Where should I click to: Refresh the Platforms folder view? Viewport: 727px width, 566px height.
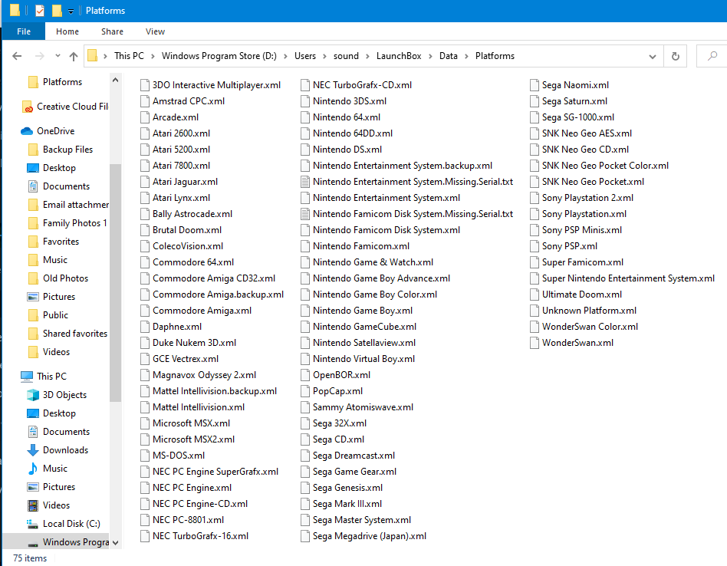(x=675, y=56)
